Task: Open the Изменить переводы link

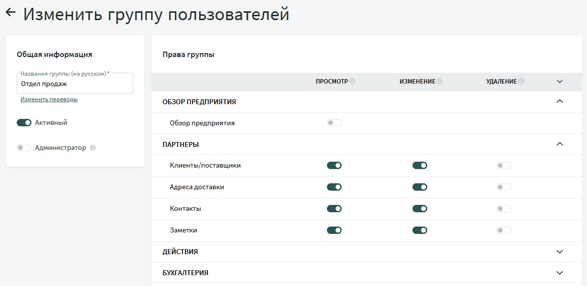Action: coord(49,99)
